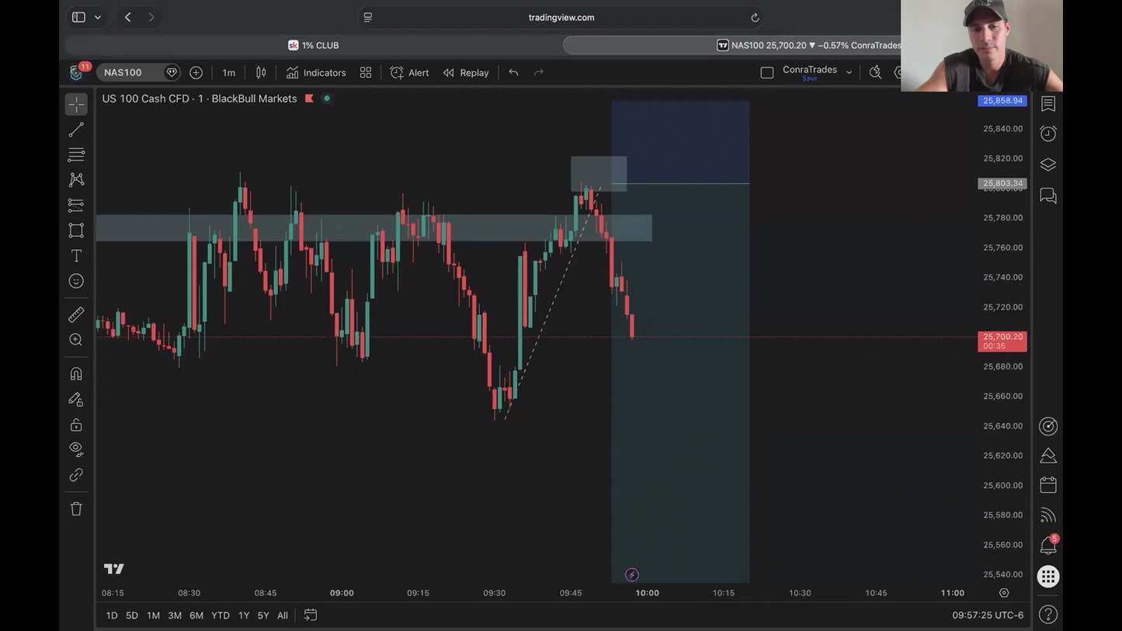1122x631 pixels.
Task: Open the economic calendar panel
Action: point(1048,485)
